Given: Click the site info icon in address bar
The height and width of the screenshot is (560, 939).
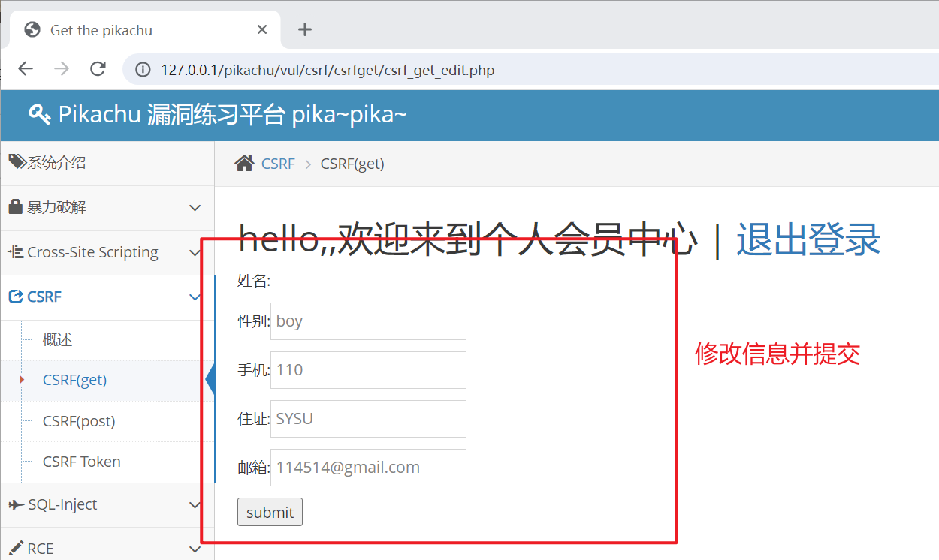Looking at the screenshot, I should (x=143, y=71).
